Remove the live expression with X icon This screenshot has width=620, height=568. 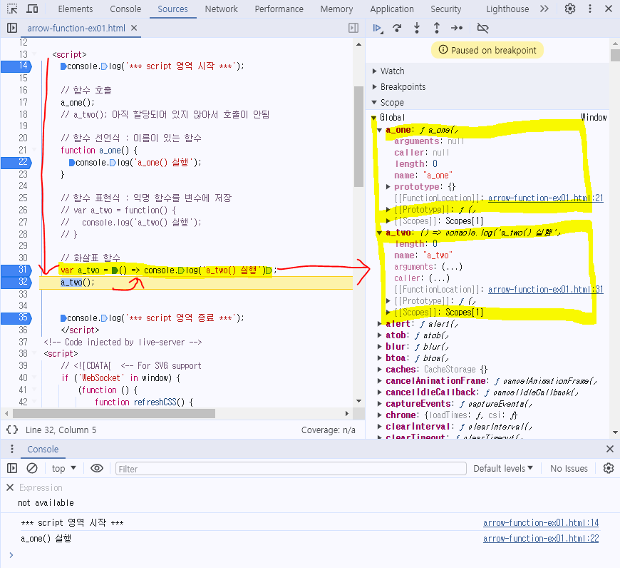pos(10,487)
